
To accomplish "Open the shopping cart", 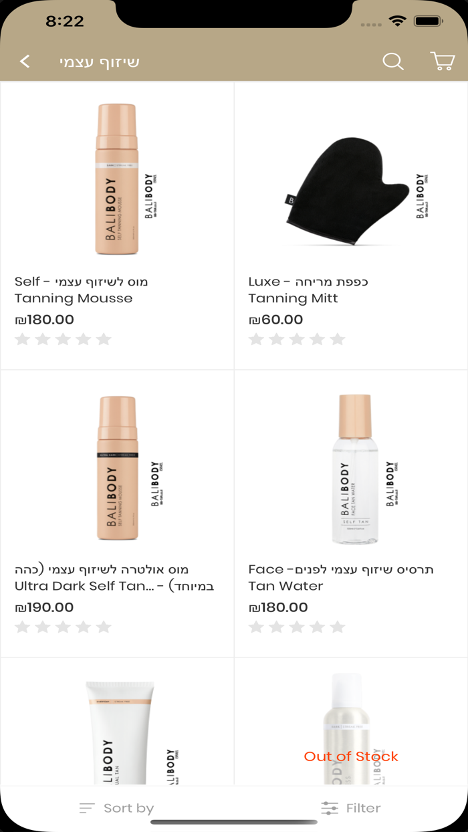I will (443, 62).
